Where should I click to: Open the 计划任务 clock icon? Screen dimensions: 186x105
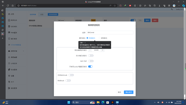click(x=9, y=63)
